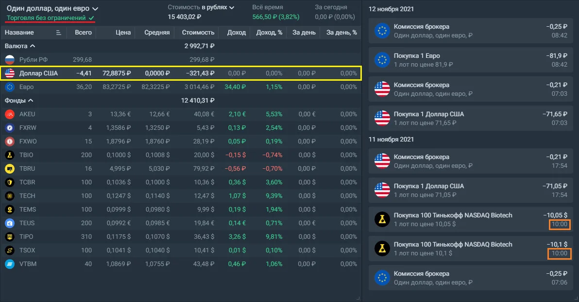579x302 pixels.
Task: Click the TEMS fund icon
Action: [10, 210]
